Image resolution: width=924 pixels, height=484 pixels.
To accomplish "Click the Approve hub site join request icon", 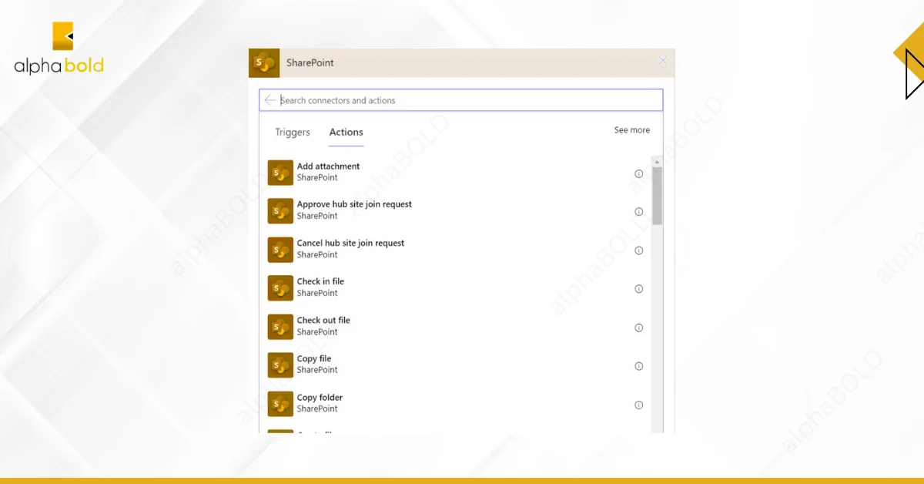I will point(280,211).
